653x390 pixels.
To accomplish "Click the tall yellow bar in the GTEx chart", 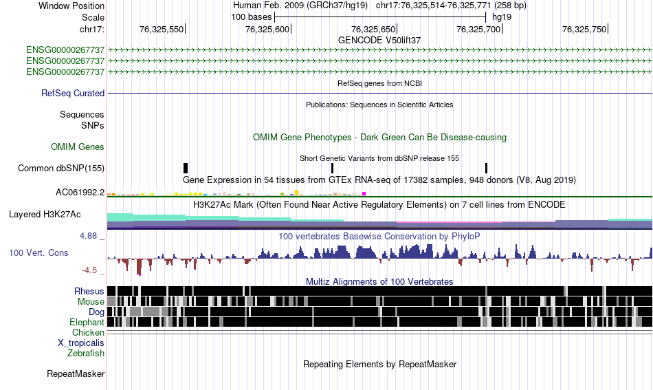I will pos(296,193).
